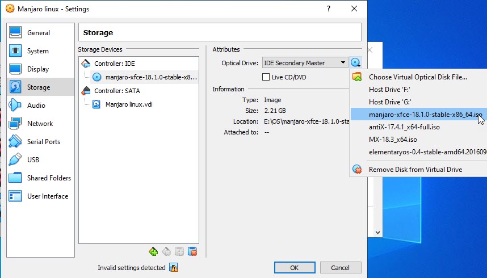Click the OK button

pos(295,267)
